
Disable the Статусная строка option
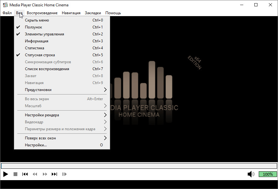[x=40, y=55]
